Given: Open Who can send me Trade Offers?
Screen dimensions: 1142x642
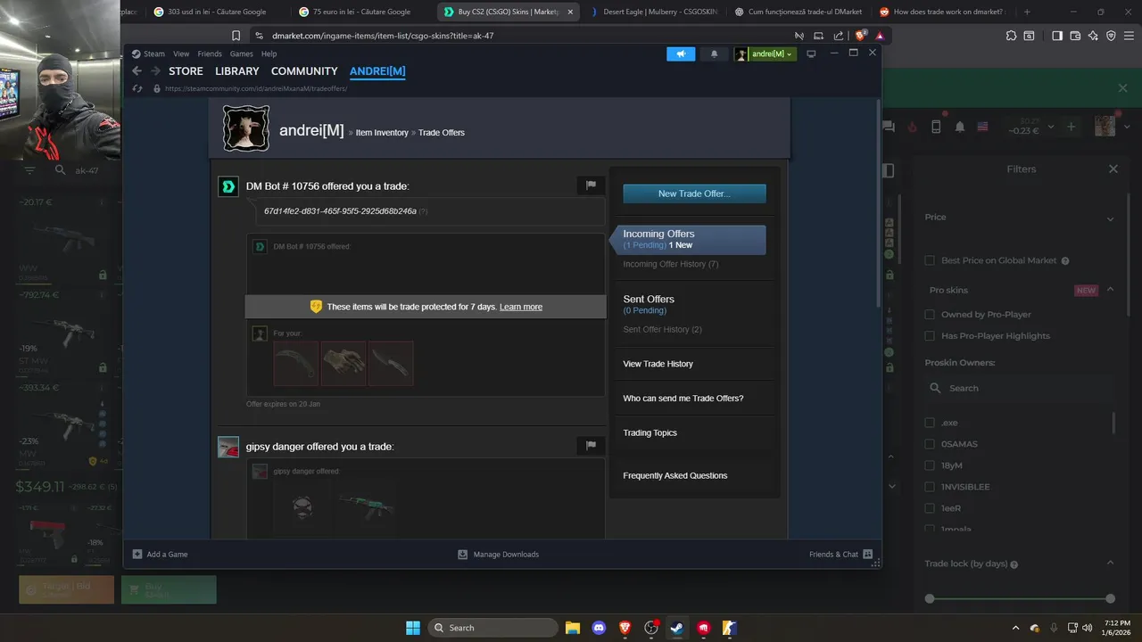Looking at the screenshot, I should point(683,399).
